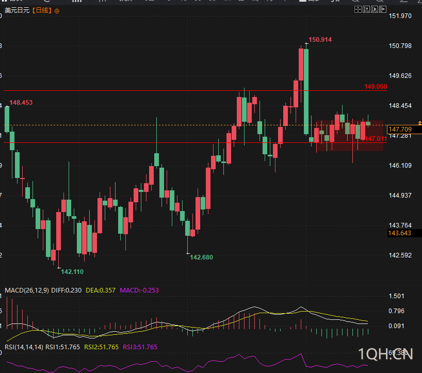
Task: Select the red shaded rectangle drawing
Action: pyautogui.click(x=350, y=136)
